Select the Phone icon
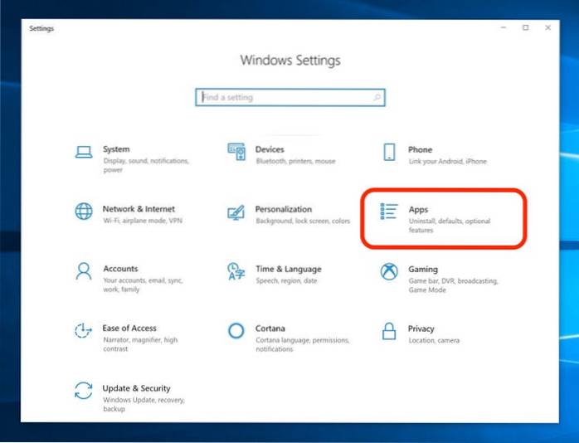This screenshot has height=443, width=579. (x=389, y=152)
